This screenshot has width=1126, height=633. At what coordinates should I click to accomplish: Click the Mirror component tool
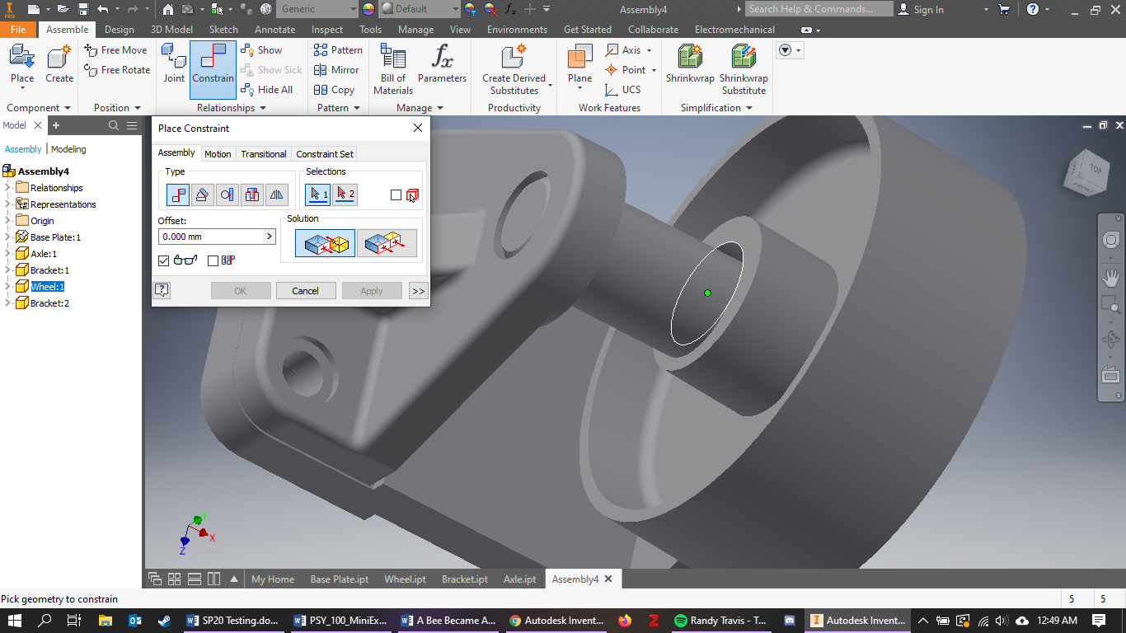pos(336,70)
